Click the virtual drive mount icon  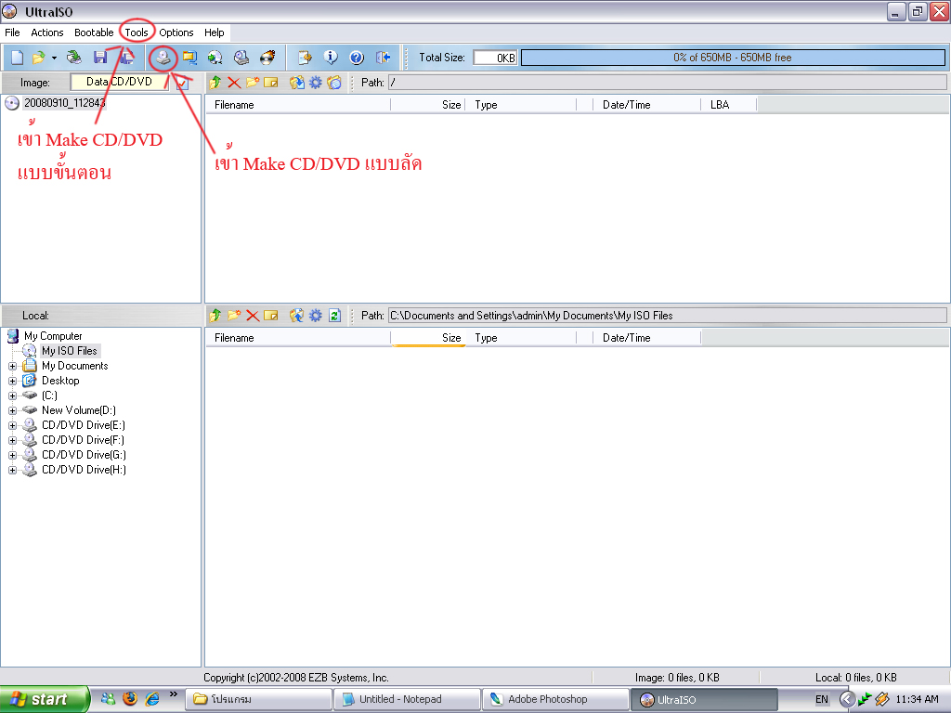[241, 58]
